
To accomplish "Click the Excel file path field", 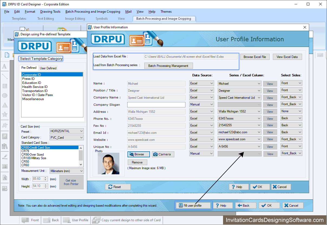I will (191, 57).
